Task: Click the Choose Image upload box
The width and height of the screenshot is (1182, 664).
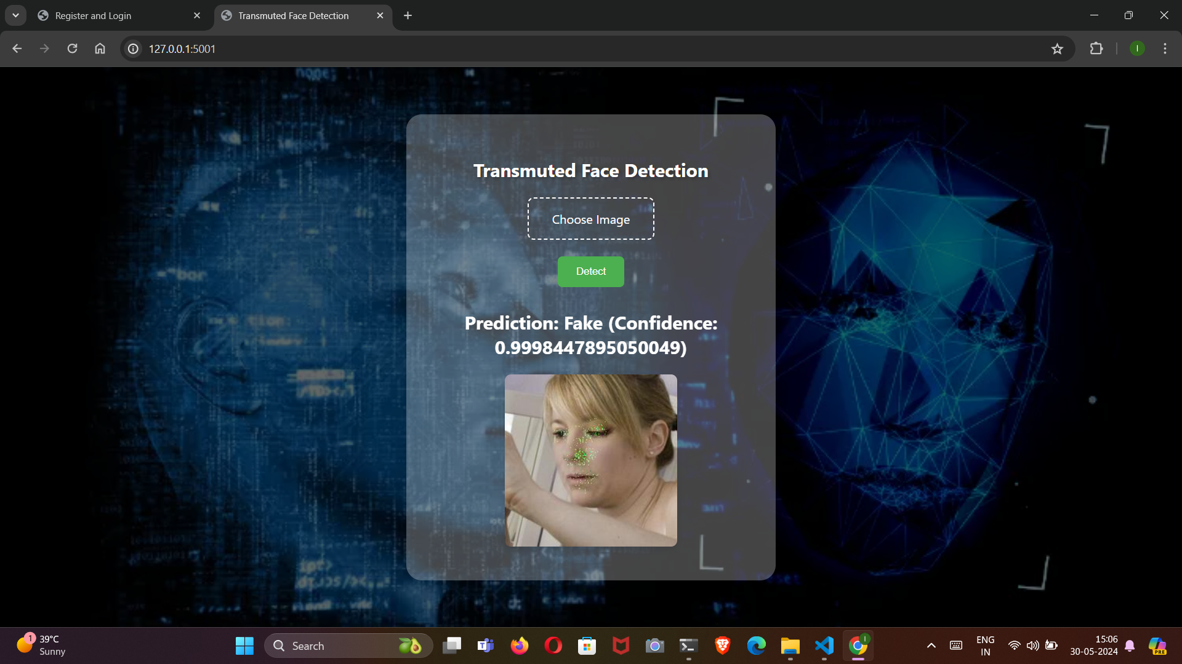Action: click(x=590, y=219)
